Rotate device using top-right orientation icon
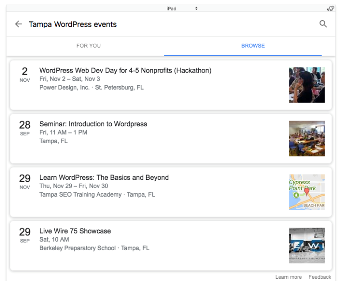341x281 pixels. pos(330,8)
